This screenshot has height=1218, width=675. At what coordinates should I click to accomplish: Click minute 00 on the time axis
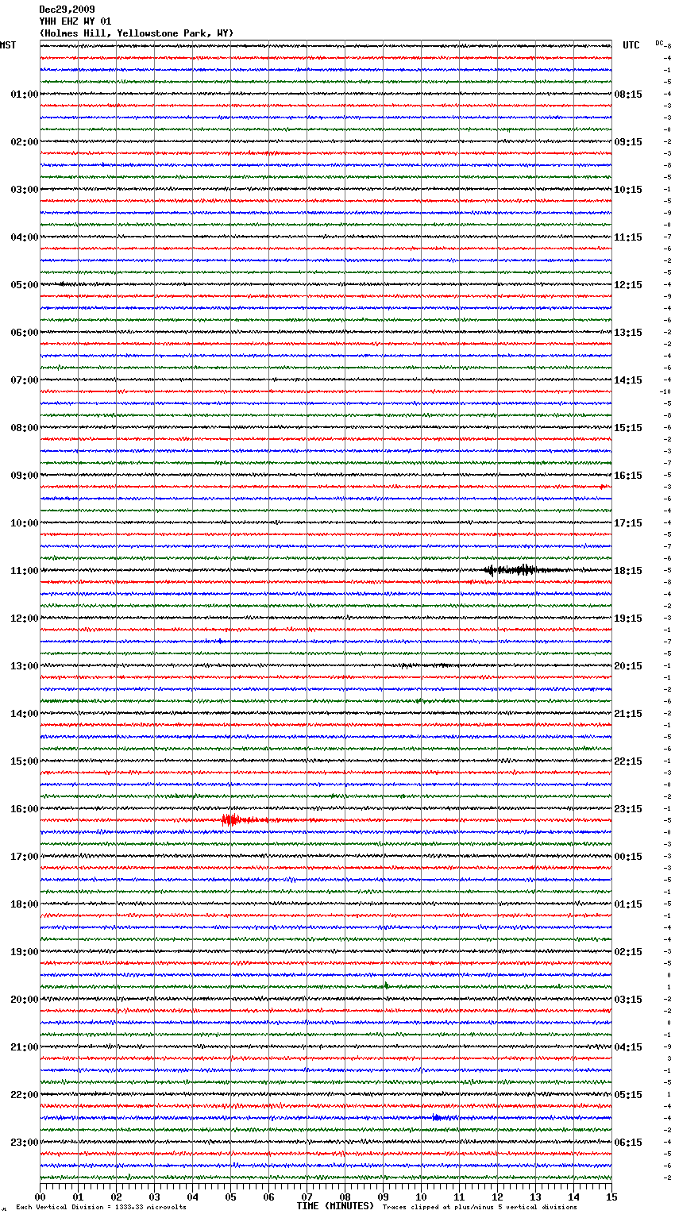40,1197
